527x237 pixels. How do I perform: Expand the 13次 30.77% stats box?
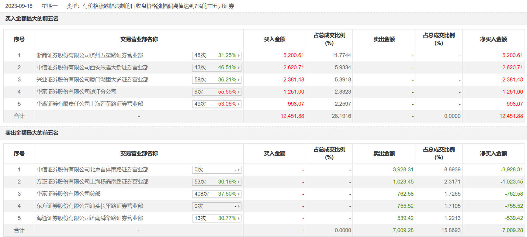(217, 218)
